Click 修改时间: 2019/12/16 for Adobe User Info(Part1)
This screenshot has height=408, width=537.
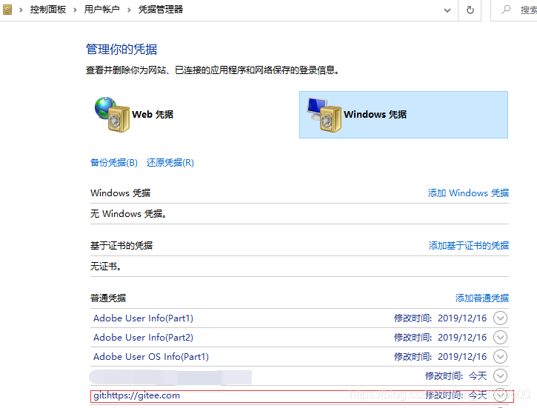(441, 318)
